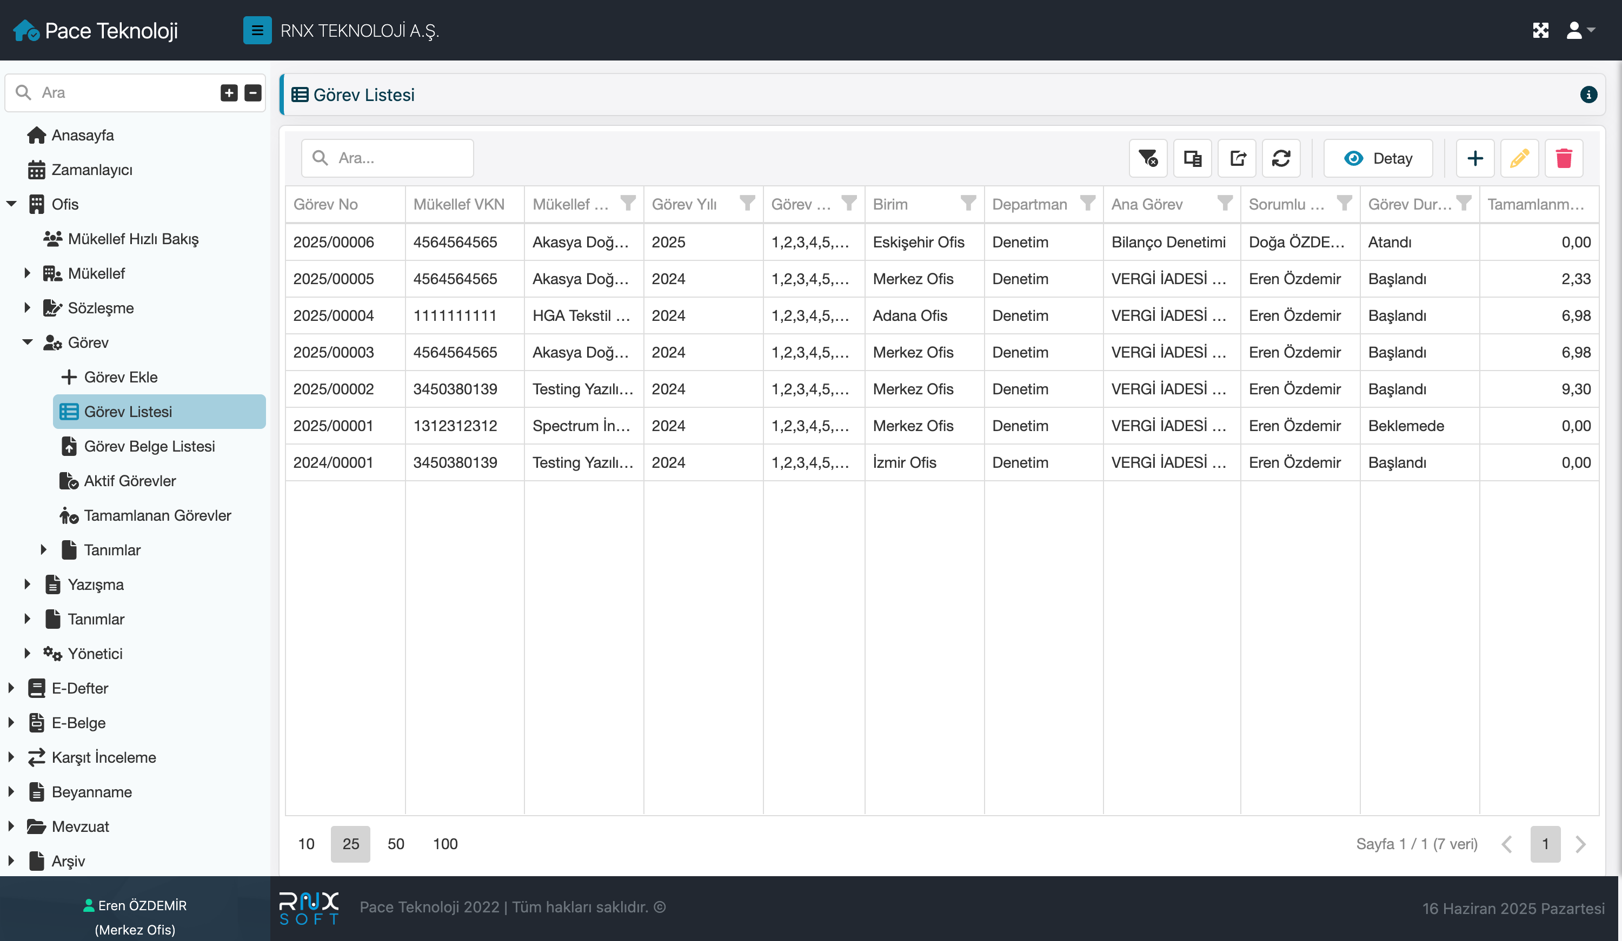Open Görev Belge Listesi menu item
Viewport: 1622px width, 941px height.
pyautogui.click(x=149, y=446)
